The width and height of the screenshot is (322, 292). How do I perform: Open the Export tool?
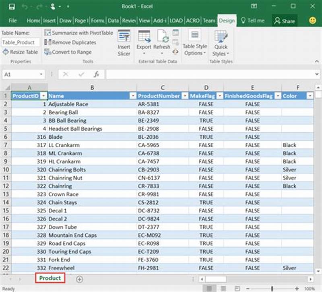coord(144,40)
